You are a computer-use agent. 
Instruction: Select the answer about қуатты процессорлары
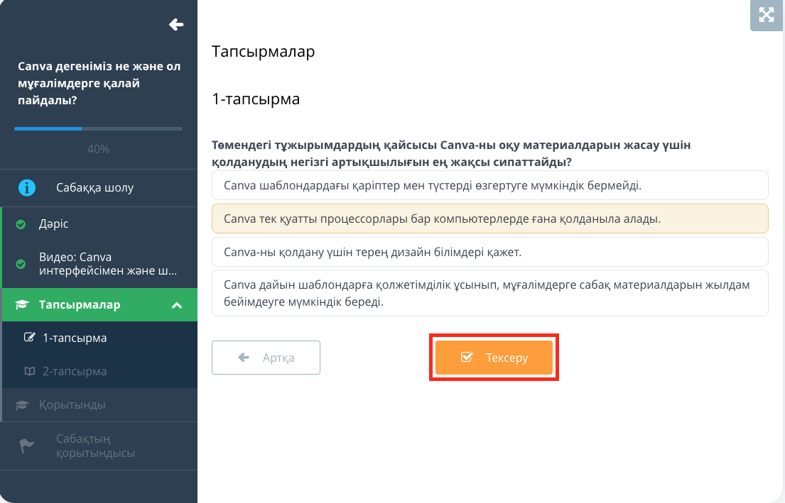pos(489,219)
